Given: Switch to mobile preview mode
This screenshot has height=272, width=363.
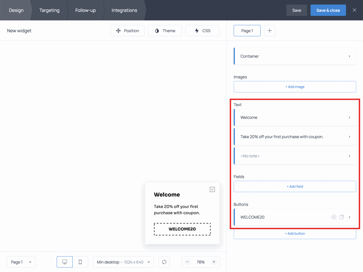Looking at the screenshot, I should [x=80, y=262].
